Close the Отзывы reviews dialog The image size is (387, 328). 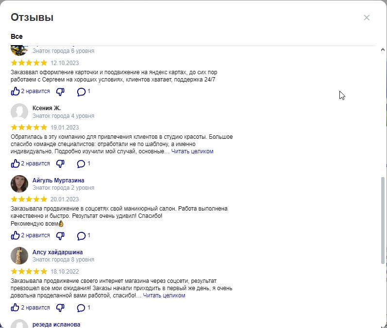[367, 17]
